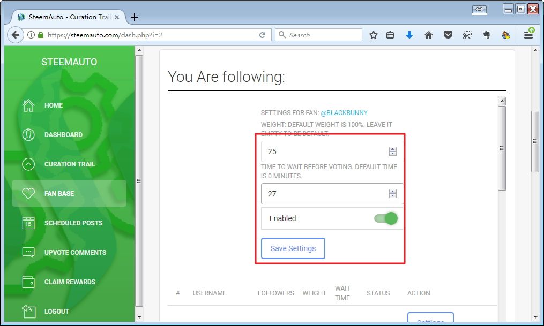This screenshot has height=326, width=544.
Task: Click the address bar URL
Action: click(x=105, y=35)
